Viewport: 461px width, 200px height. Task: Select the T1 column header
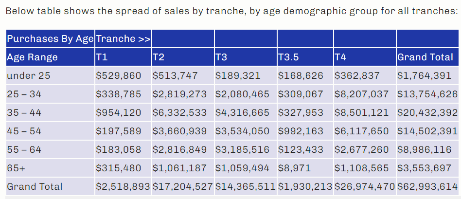tap(123, 57)
